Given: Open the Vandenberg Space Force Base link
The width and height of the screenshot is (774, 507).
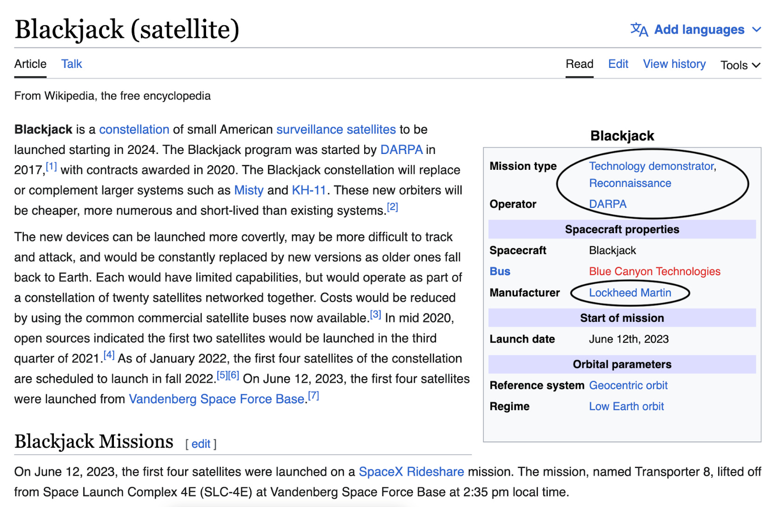Looking at the screenshot, I should [x=216, y=399].
